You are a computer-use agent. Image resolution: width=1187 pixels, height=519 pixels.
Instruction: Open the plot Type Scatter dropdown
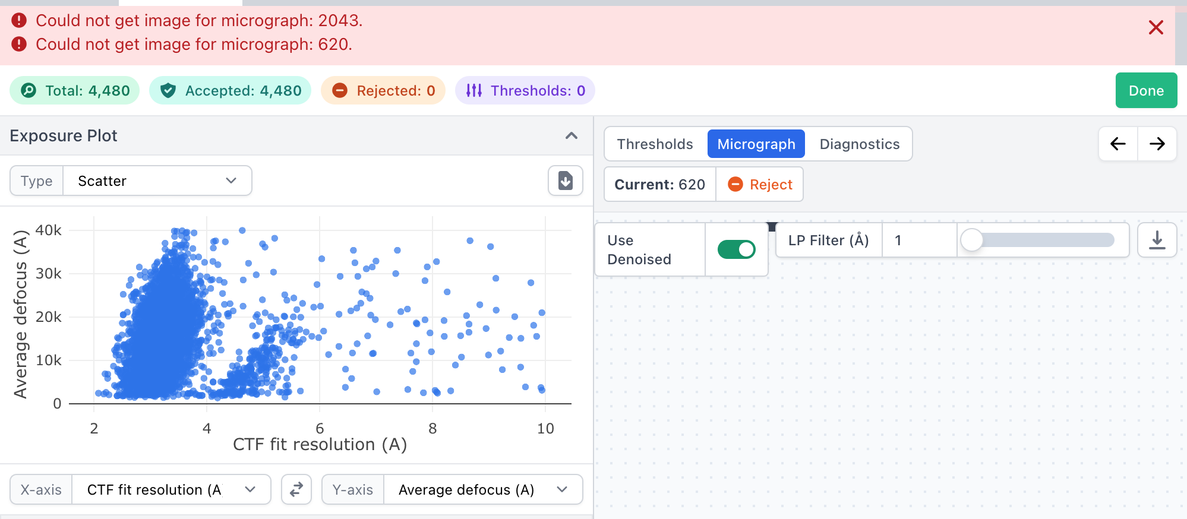(x=157, y=181)
